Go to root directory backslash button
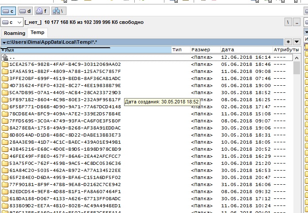This screenshot has height=213, width=308. click(x=289, y=22)
